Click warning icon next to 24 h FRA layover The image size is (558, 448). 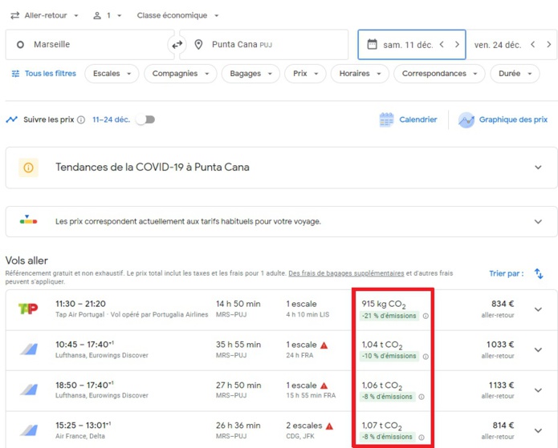coord(324,345)
